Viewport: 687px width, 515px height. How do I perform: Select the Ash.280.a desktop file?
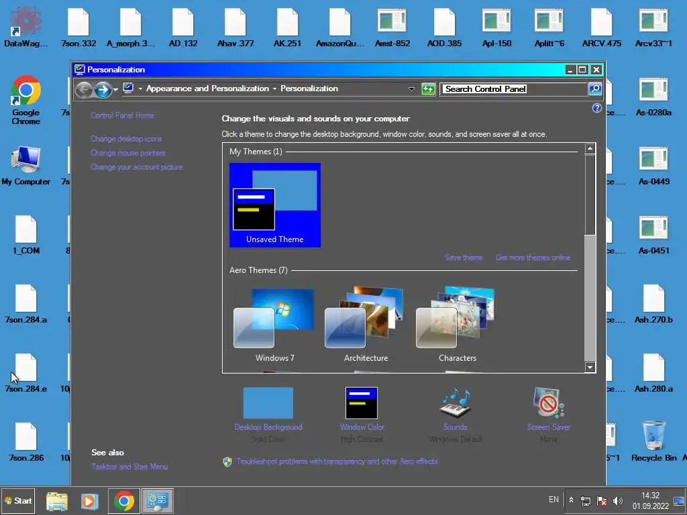(653, 373)
